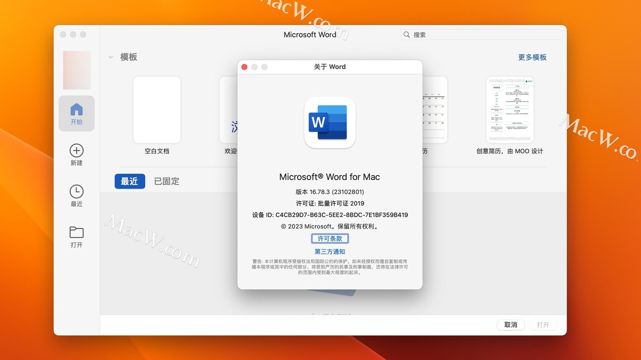The height and width of the screenshot is (360, 641).
Task: Open More Templates (更多模板) link
Action: [532, 57]
